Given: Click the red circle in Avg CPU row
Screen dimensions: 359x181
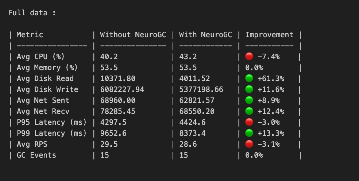Looking at the screenshot, I should click(249, 56).
